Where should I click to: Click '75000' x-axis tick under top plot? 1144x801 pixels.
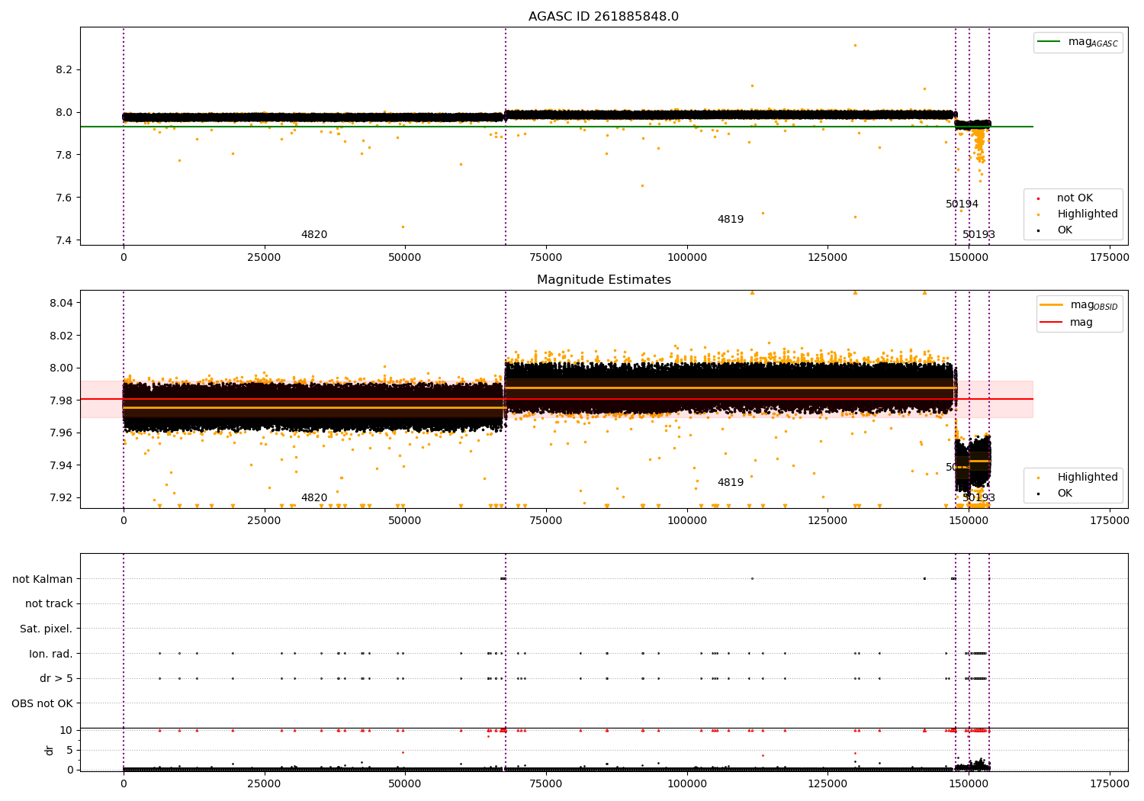tap(546, 258)
